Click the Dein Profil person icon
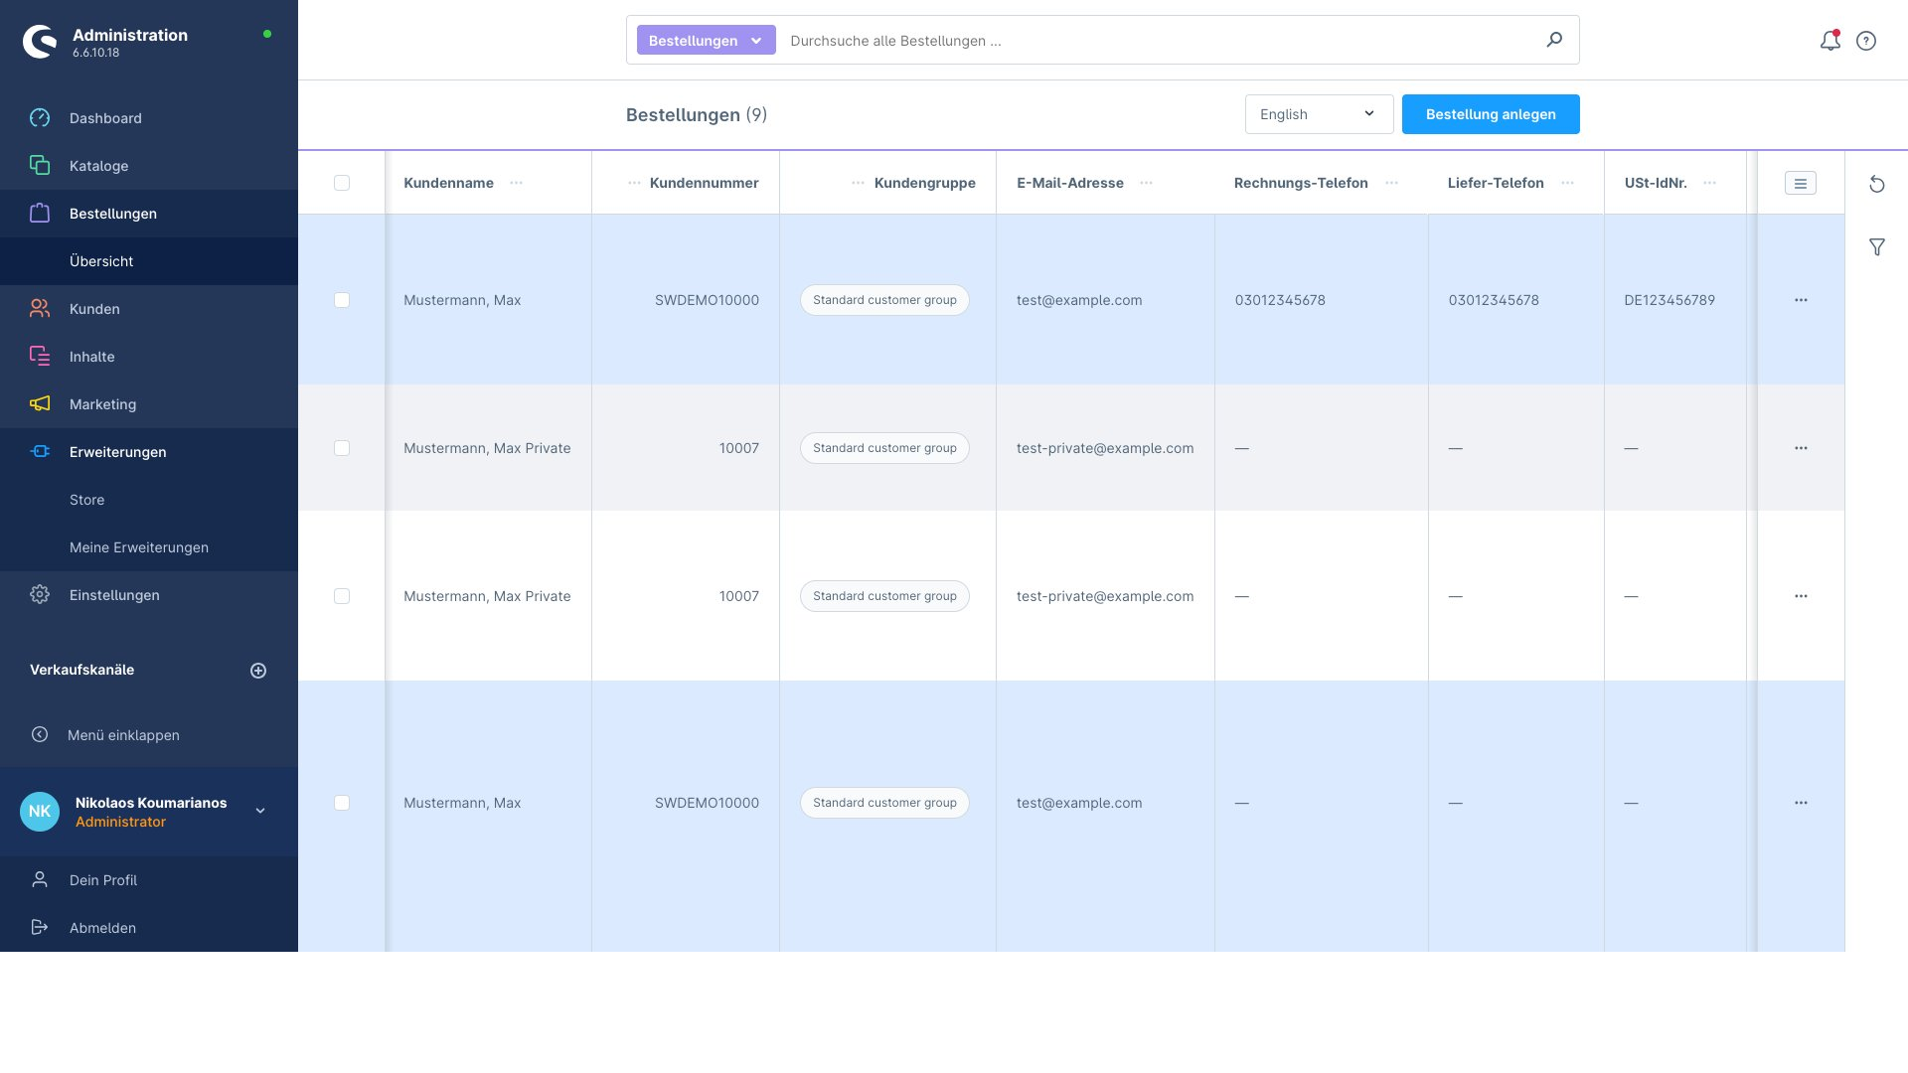The height and width of the screenshot is (1073, 1908). point(40,880)
